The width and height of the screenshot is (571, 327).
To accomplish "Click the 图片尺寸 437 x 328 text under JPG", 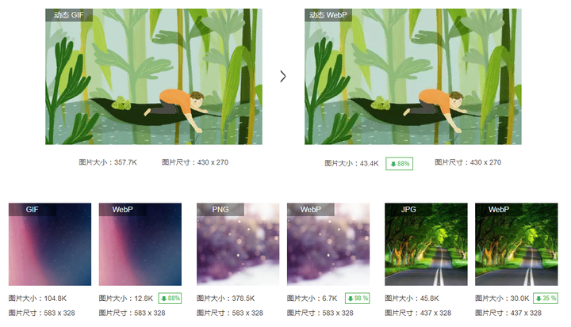I will pos(418,313).
